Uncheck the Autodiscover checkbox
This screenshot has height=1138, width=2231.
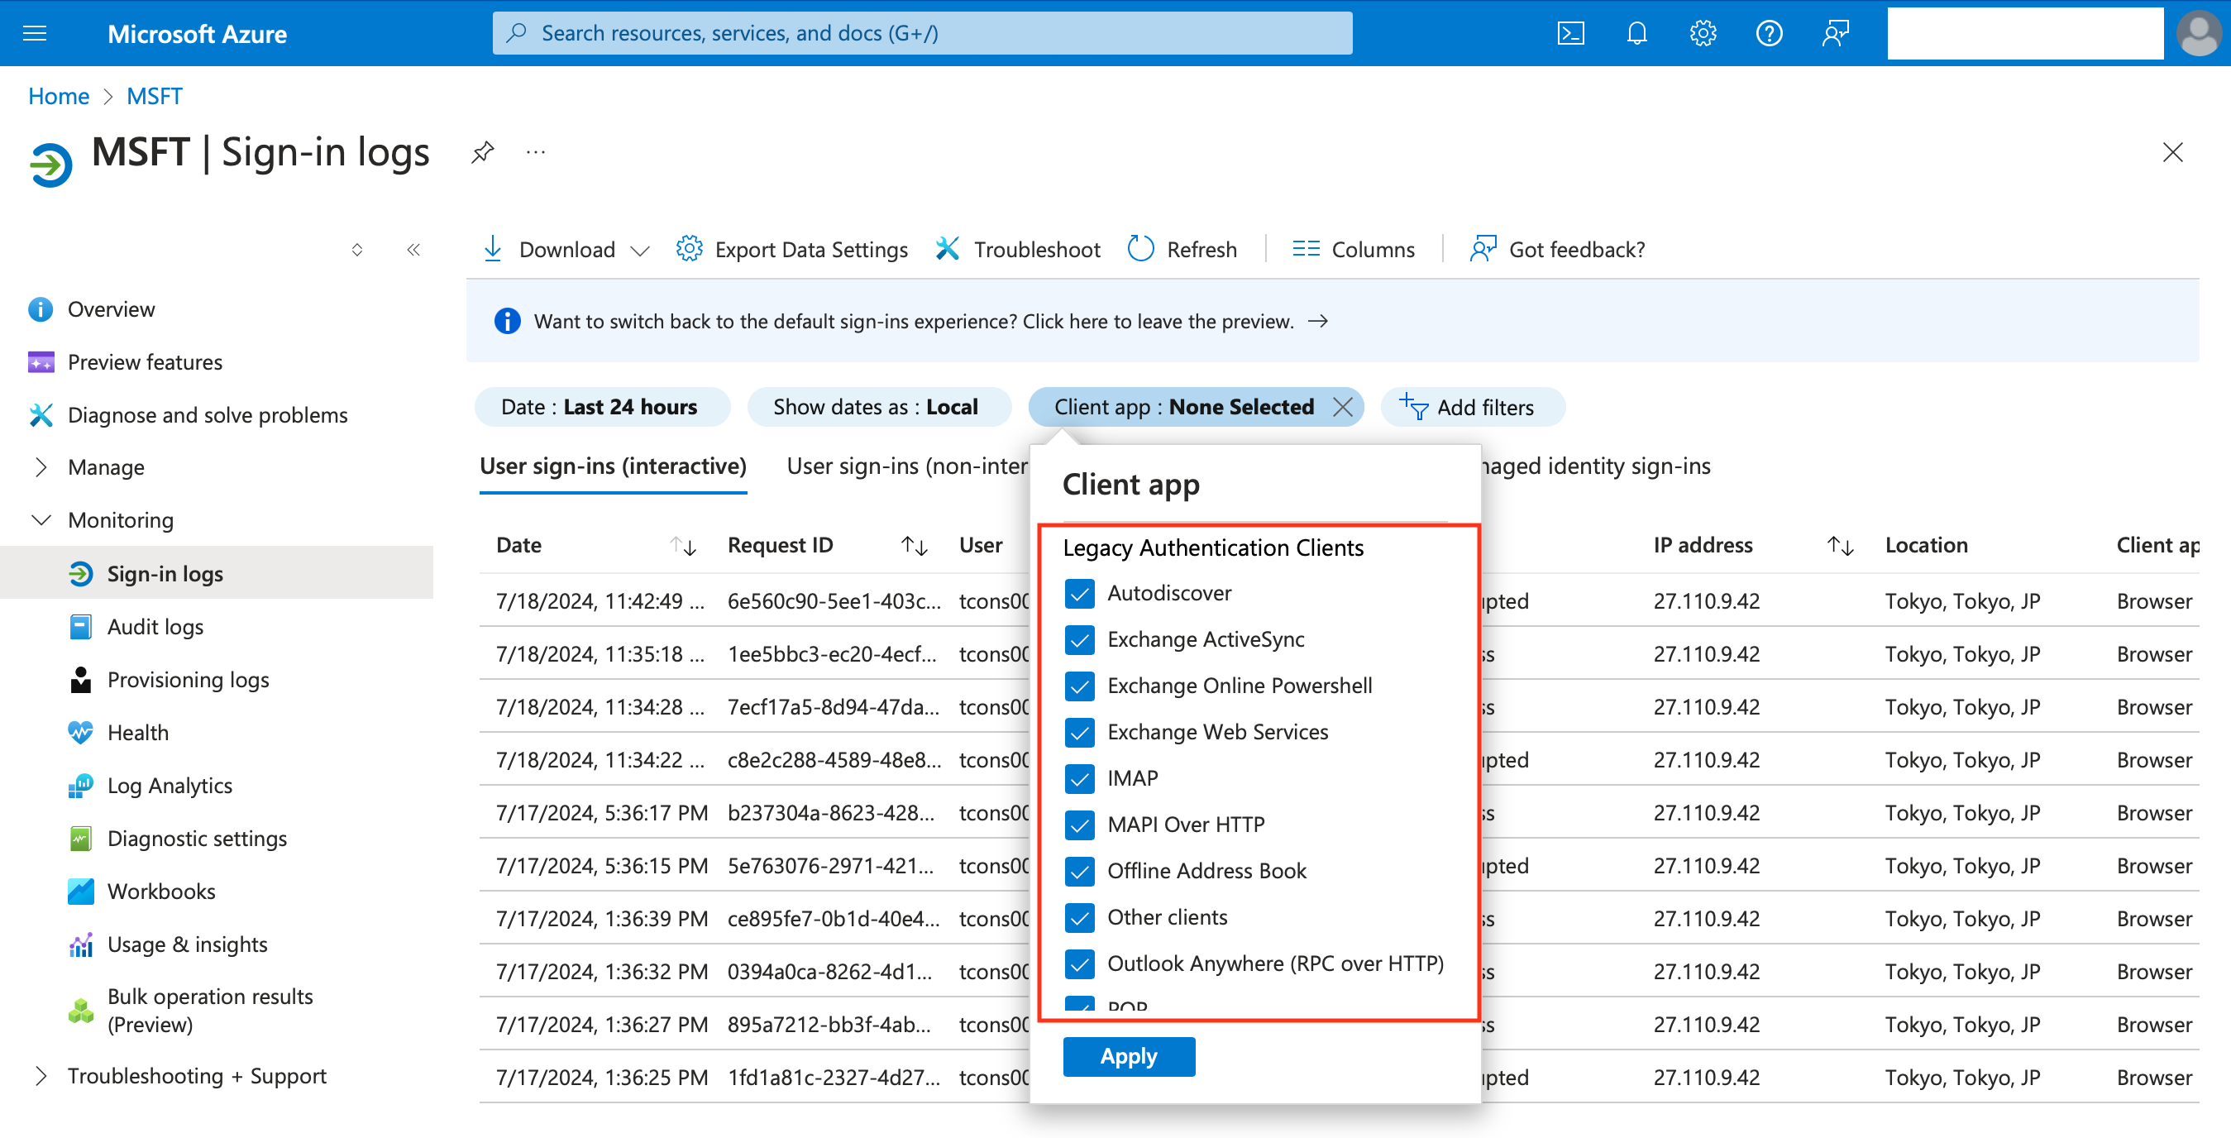(x=1079, y=593)
